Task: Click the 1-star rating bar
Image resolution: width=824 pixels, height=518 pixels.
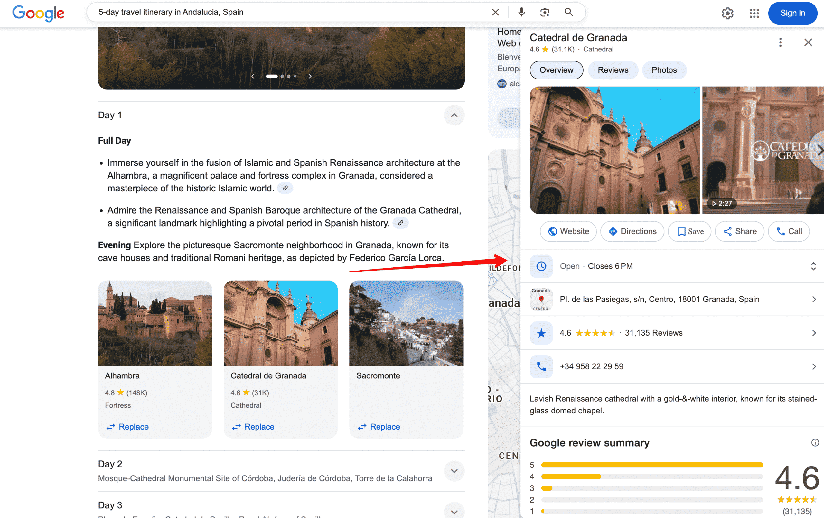Action: [652, 512]
